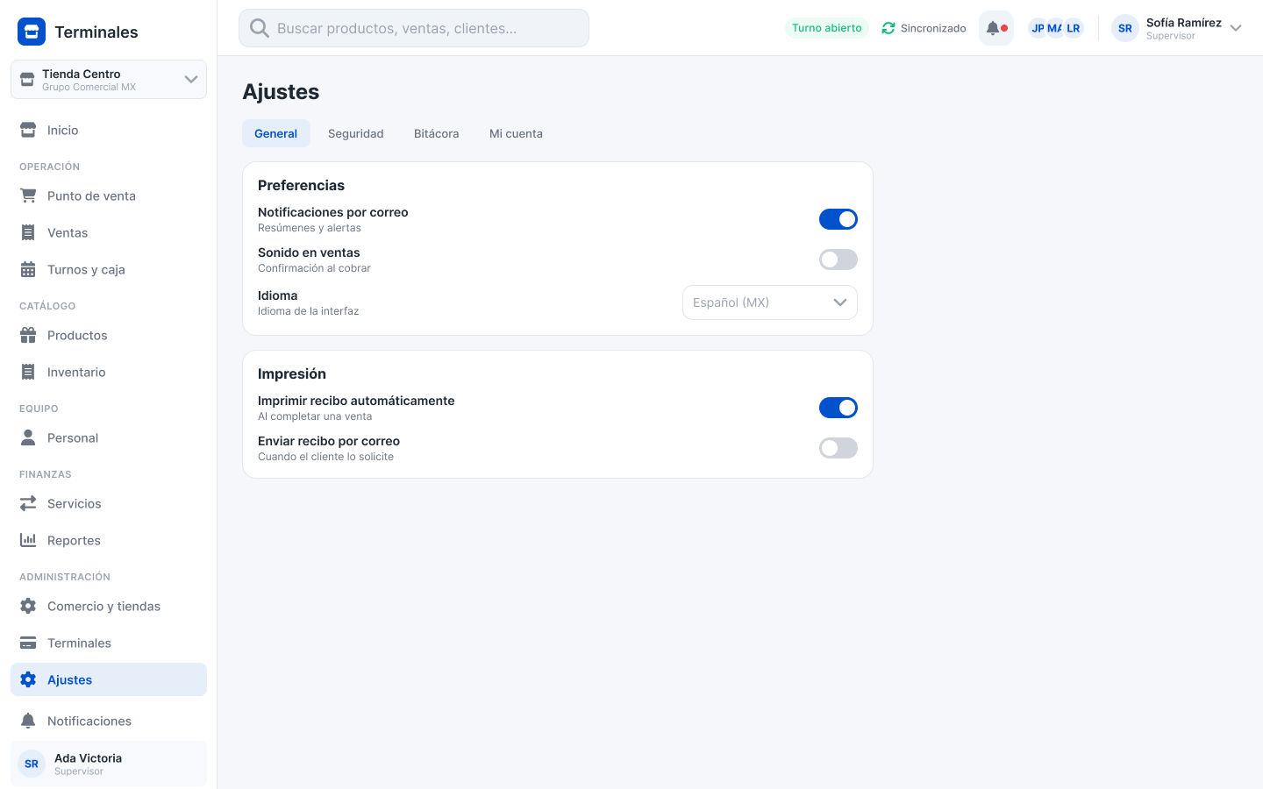Screen dimensions: 1263x789
Task: Click the Turnos y caja calendar icon
Action: 28,269
